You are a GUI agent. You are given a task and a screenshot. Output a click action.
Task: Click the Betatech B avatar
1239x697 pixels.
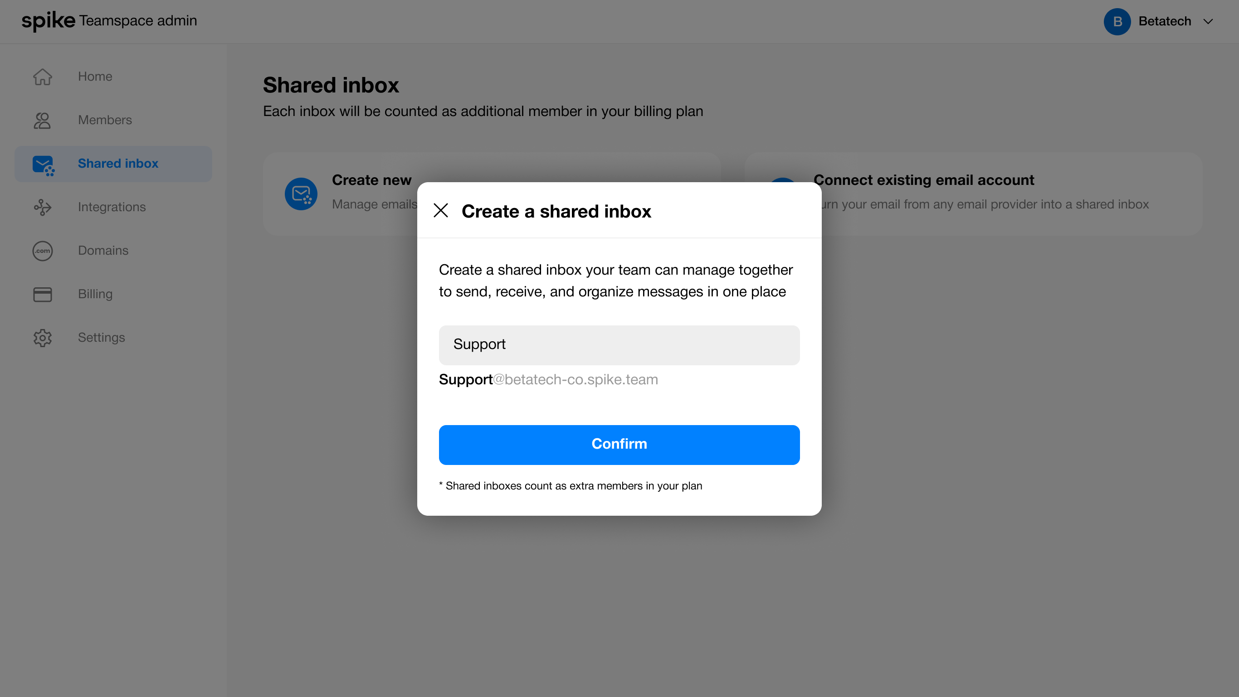(1117, 22)
